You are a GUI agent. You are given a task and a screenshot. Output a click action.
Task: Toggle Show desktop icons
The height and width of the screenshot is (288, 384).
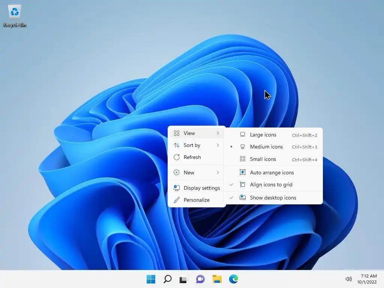[273, 197]
